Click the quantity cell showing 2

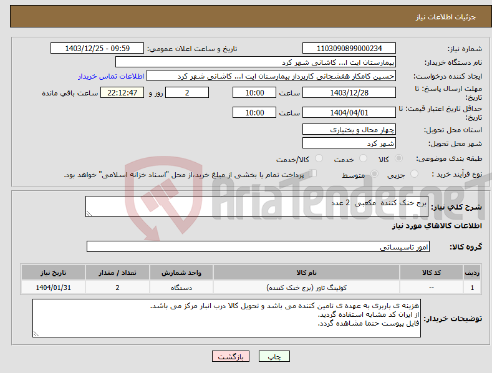click(x=117, y=288)
